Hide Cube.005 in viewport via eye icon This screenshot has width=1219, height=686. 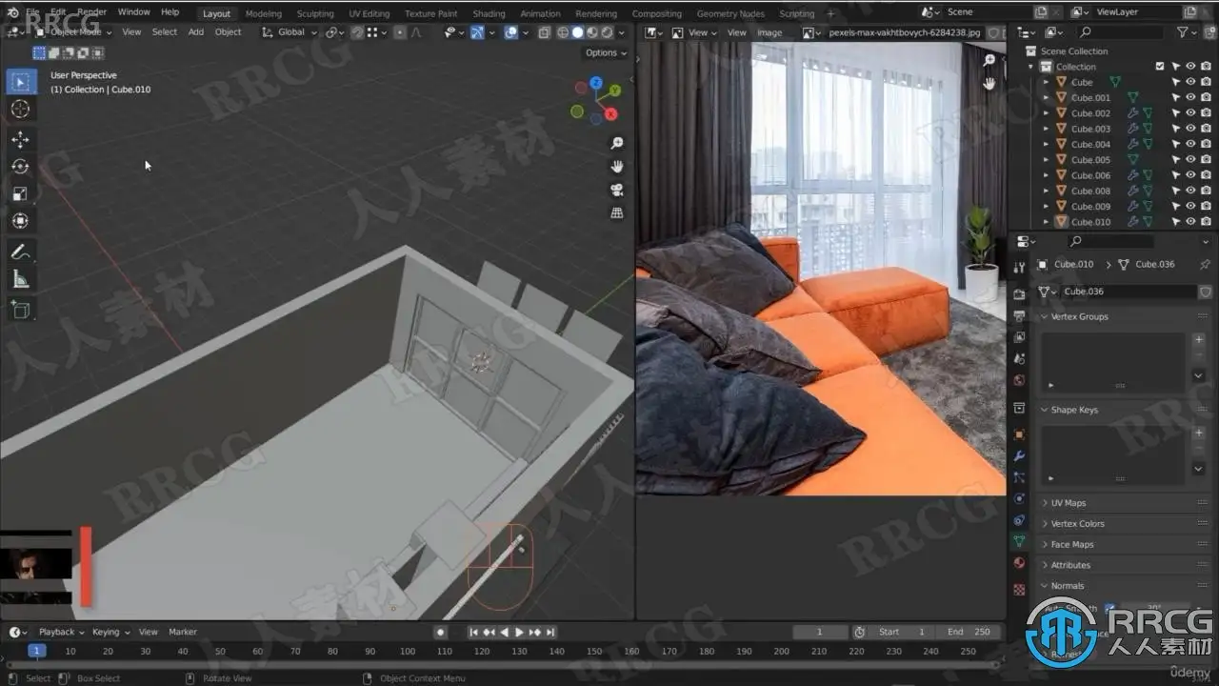(1190, 160)
